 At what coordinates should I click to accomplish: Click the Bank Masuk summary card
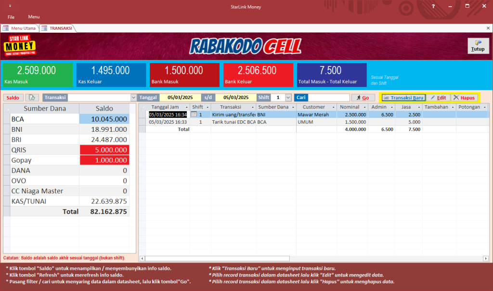(x=184, y=75)
